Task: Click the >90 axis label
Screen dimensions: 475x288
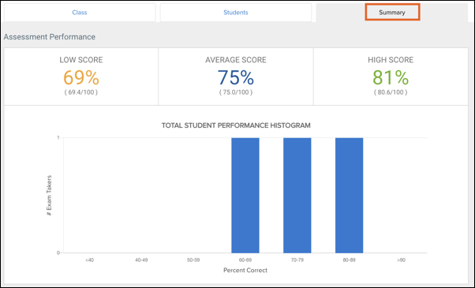Action: [401, 260]
